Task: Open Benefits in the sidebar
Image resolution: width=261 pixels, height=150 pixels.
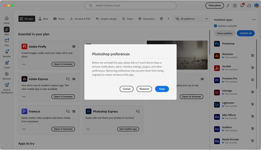Action: point(7,53)
